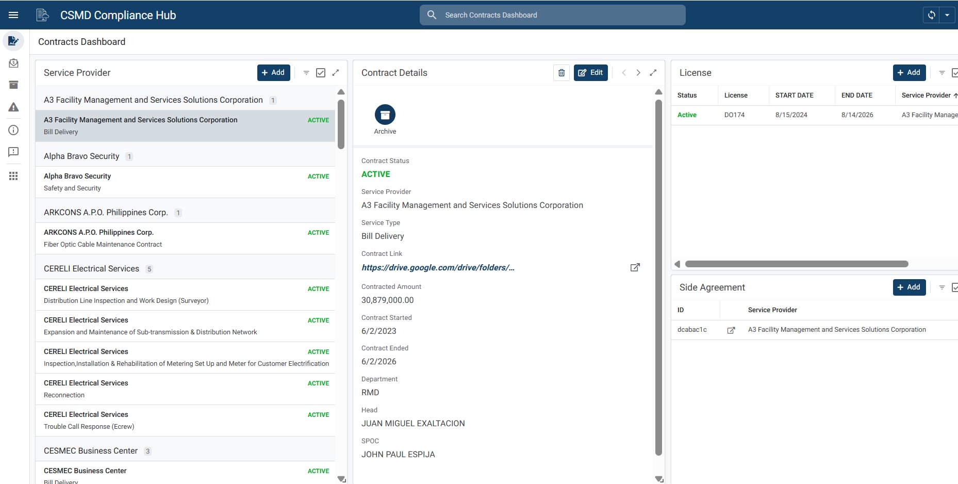This screenshot has width=958, height=484.
Task: Select the warning triangle sidebar icon
Action: (x=13, y=107)
